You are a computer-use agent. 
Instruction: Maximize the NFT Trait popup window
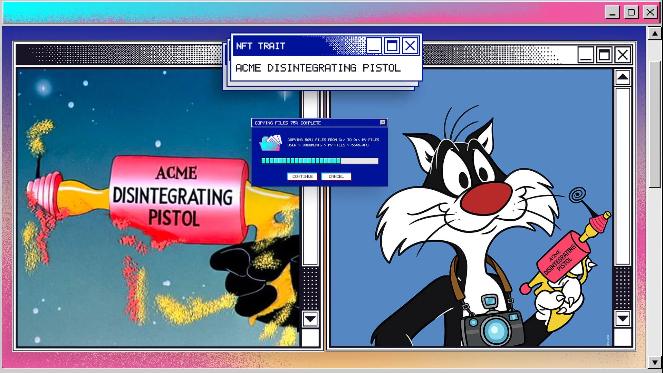pos(392,46)
